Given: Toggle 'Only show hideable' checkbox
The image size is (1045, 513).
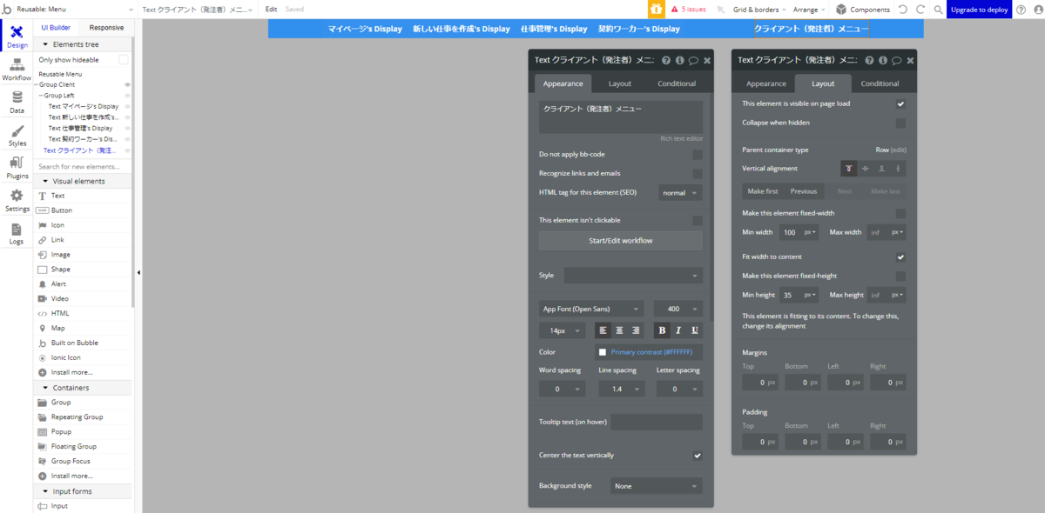Looking at the screenshot, I should coord(124,60).
